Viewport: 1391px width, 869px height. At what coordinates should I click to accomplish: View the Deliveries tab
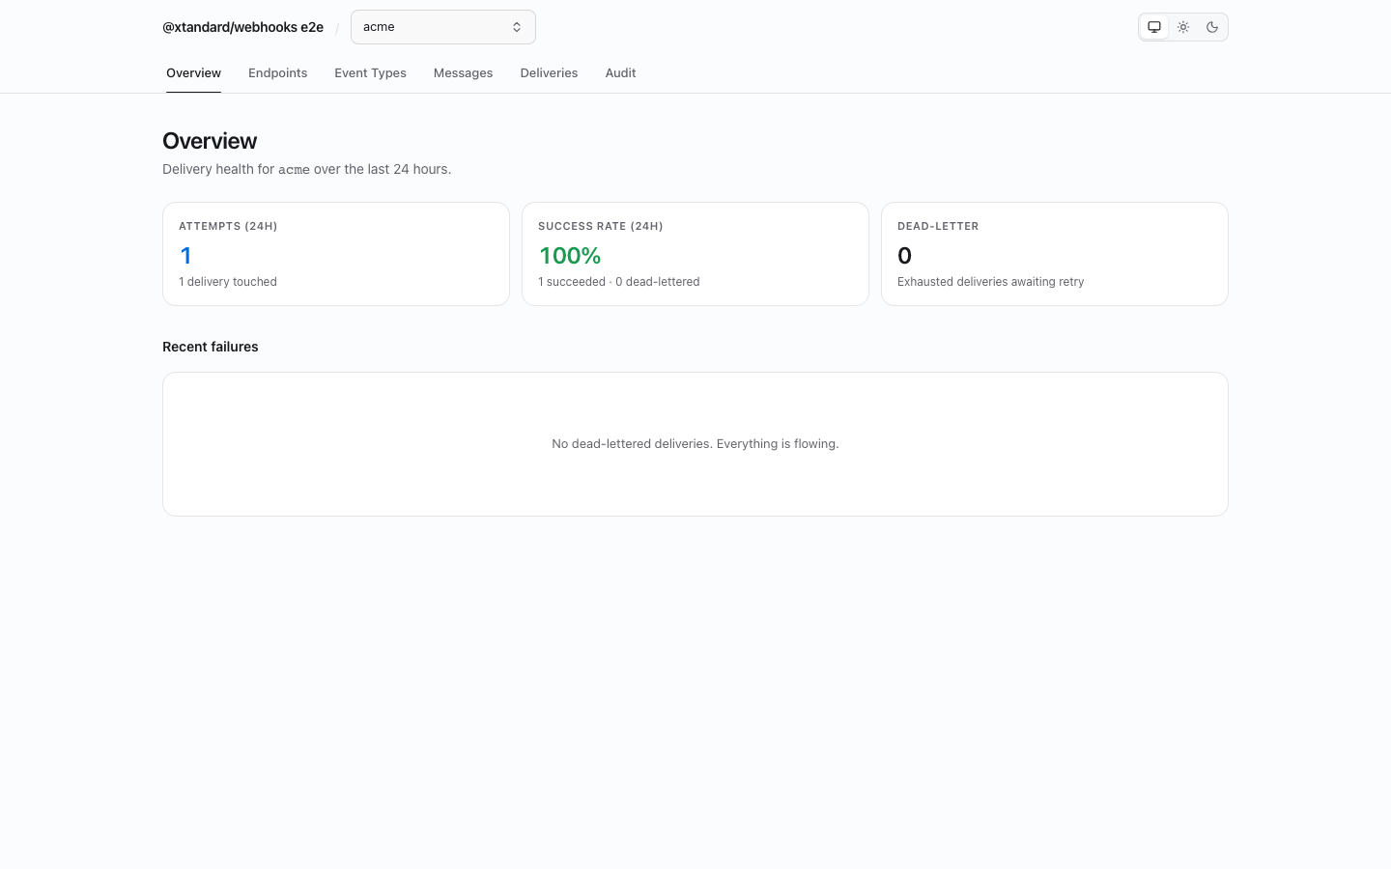pos(549,73)
